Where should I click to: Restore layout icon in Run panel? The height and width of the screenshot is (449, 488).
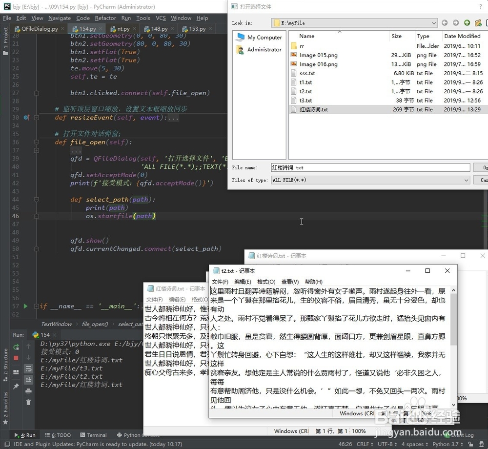click(16, 372)
